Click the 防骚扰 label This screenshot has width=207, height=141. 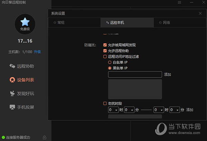coord(90,45)
